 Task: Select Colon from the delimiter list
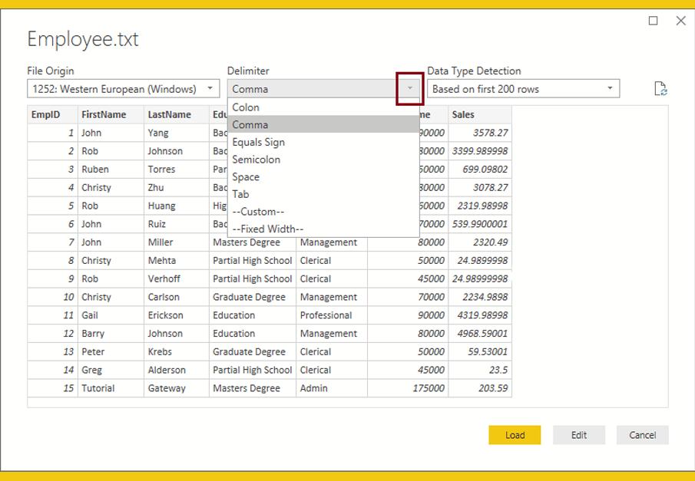pos(246,107)
